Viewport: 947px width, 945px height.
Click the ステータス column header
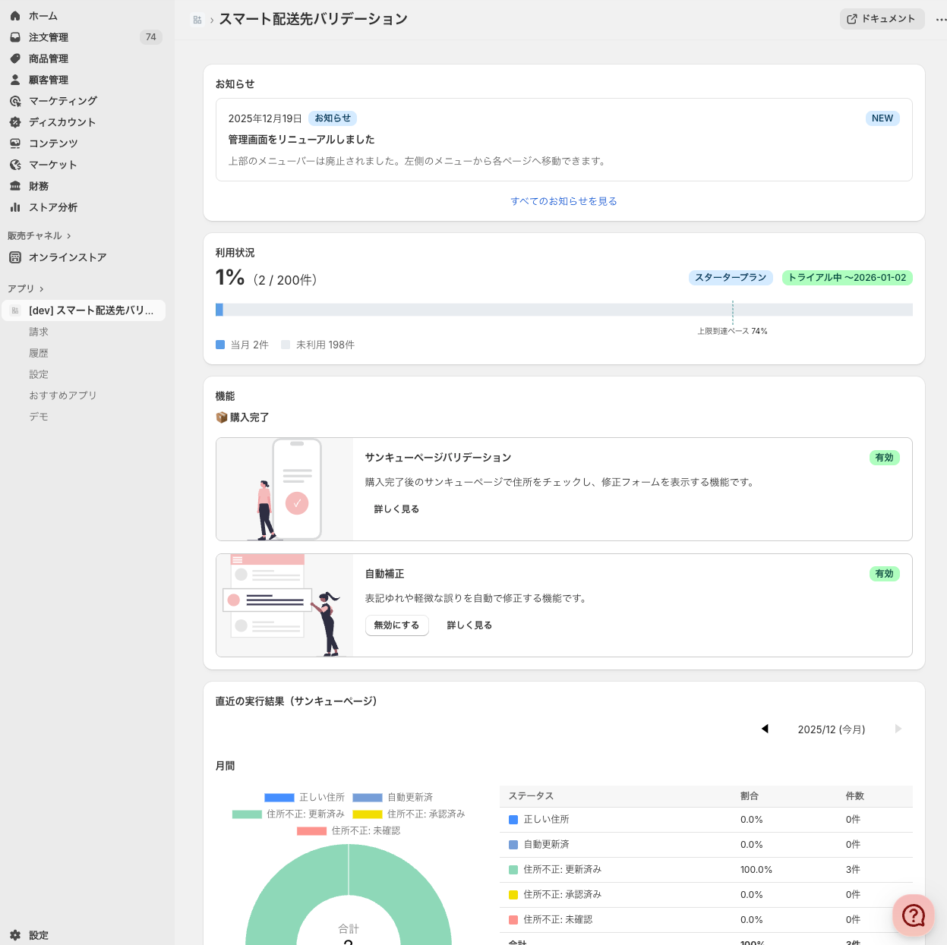click(x=531, y=796)
